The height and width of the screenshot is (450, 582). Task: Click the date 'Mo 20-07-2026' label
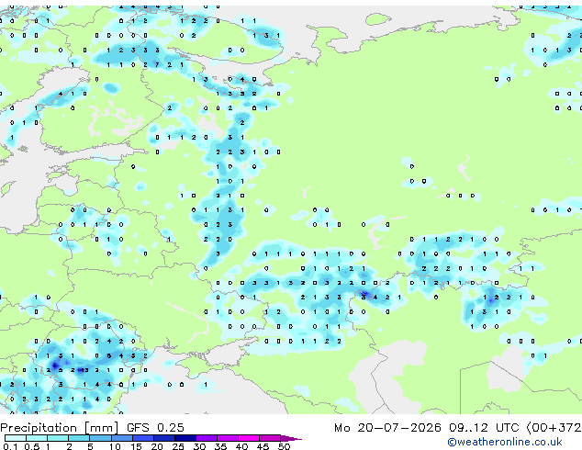[387, 428]
